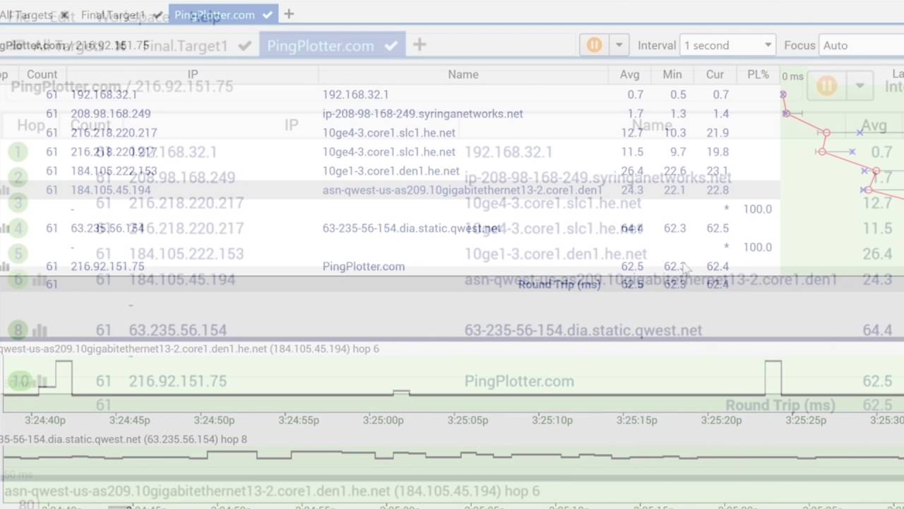Click the green hop 10 circle
The width and height of the screenshot is (904, 509).
(x=19, y=381)
